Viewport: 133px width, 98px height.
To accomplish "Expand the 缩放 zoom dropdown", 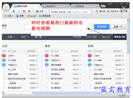I will click(127, 96).
